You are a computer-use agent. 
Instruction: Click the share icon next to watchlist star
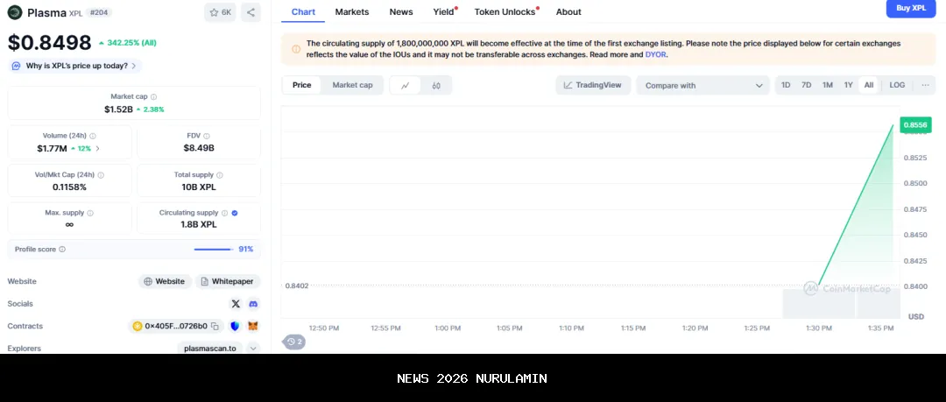click(x=251, y=12)
